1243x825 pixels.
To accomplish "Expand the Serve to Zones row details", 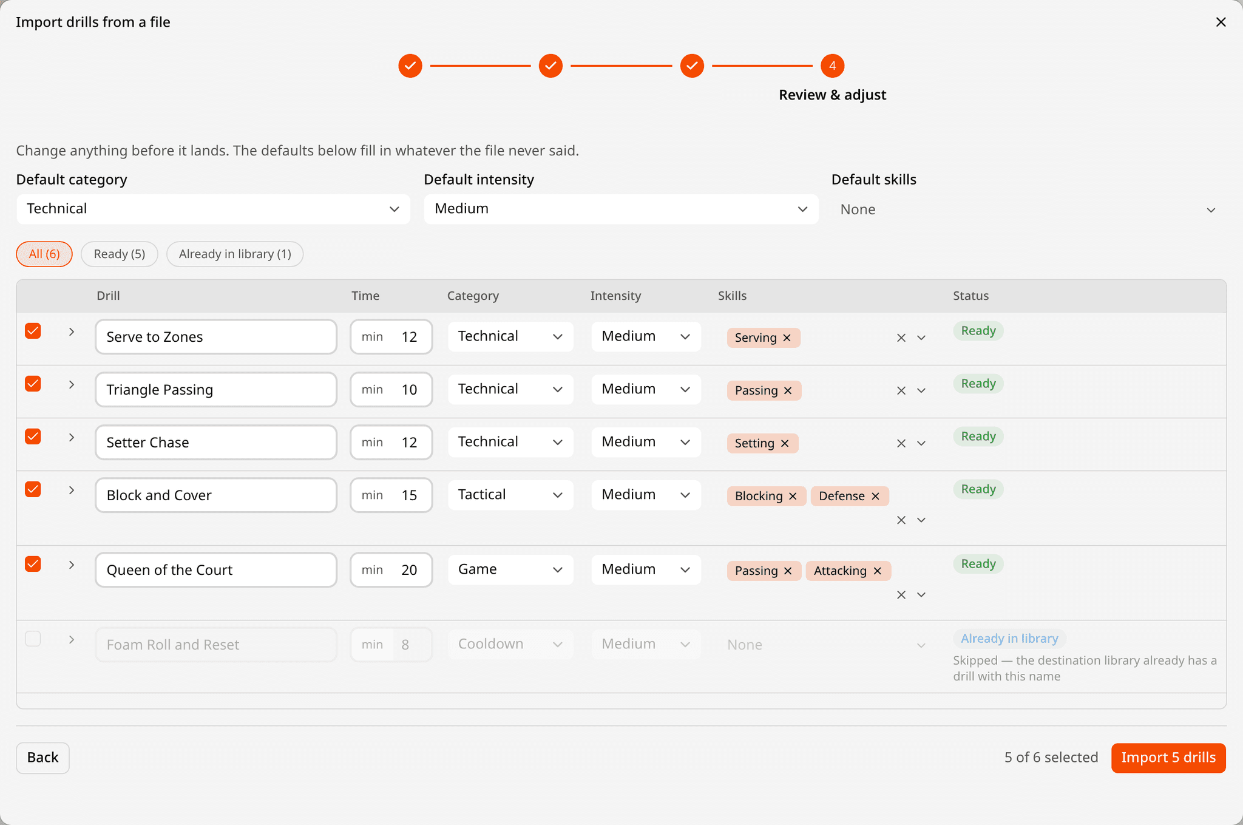I will click(x=72, y=331).
